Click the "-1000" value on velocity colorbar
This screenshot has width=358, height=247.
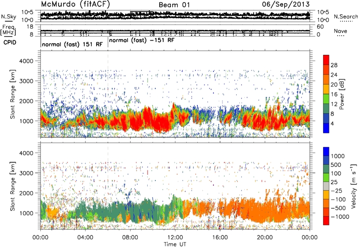340,217
